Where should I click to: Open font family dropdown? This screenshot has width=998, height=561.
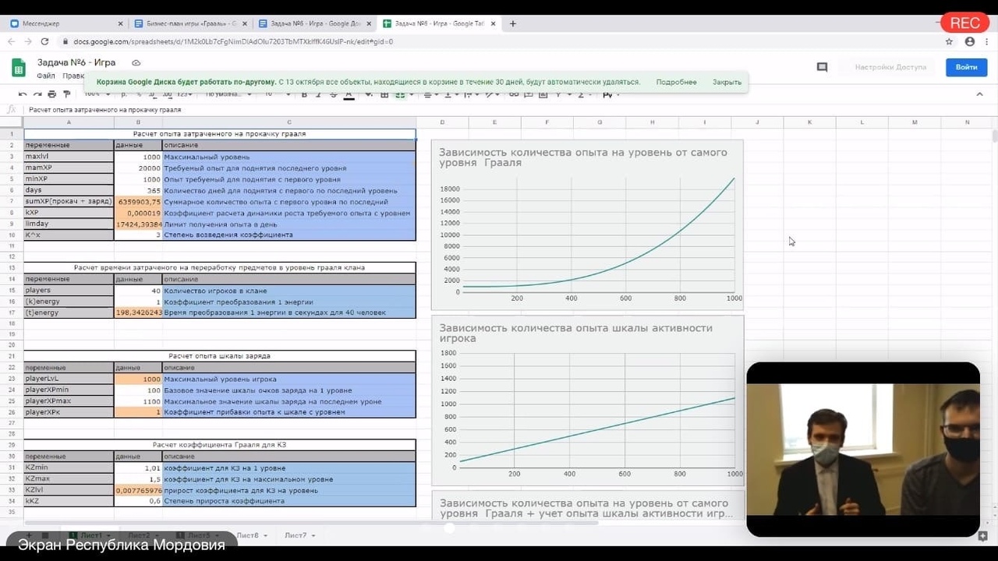(x=228, y=94)
